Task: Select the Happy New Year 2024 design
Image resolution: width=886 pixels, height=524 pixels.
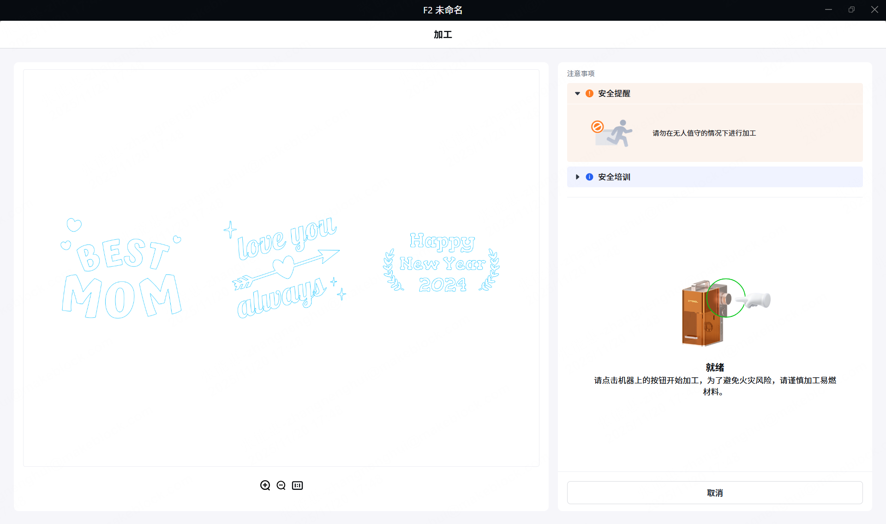Action: tap(442, 264)
